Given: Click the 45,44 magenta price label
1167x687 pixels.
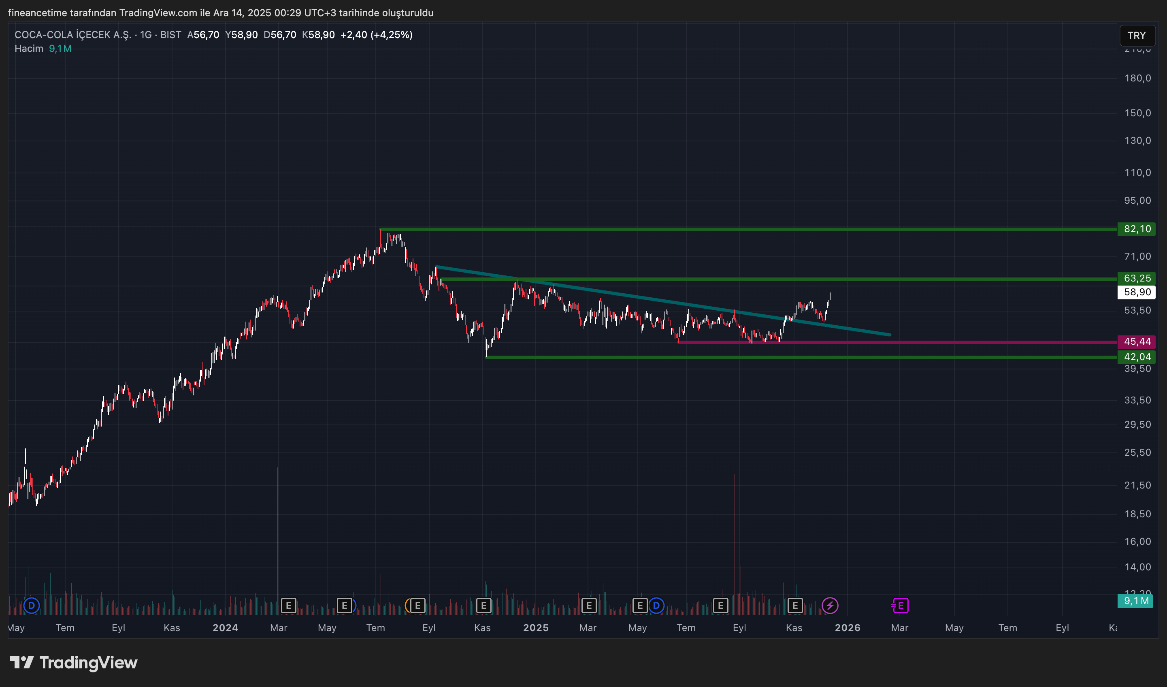Looking at the screenshot, I should pyautogui.click(x=1137, y=342).
